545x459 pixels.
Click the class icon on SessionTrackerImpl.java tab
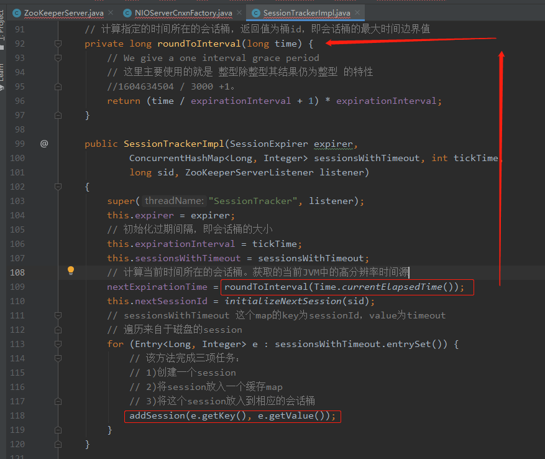[x=256, y=13]
